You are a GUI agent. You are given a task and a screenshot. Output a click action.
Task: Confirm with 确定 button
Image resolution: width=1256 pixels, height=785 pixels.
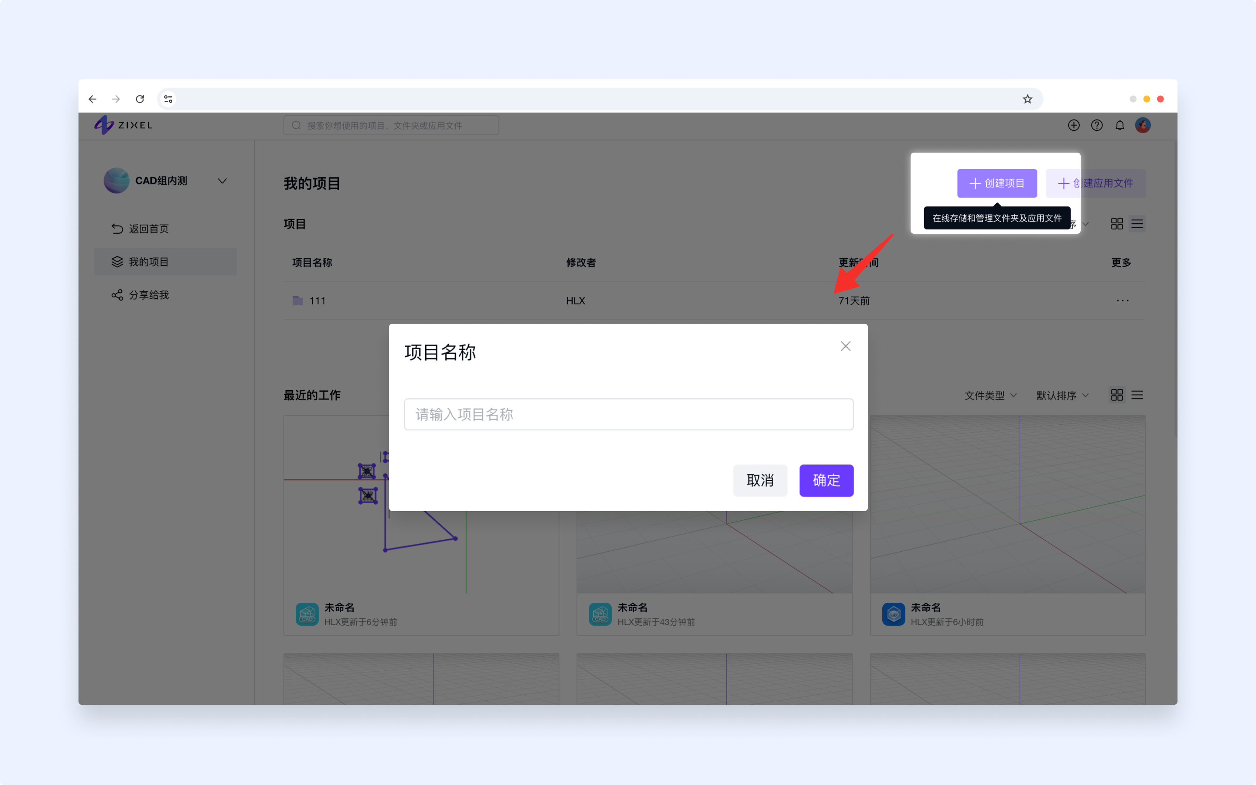826,480
